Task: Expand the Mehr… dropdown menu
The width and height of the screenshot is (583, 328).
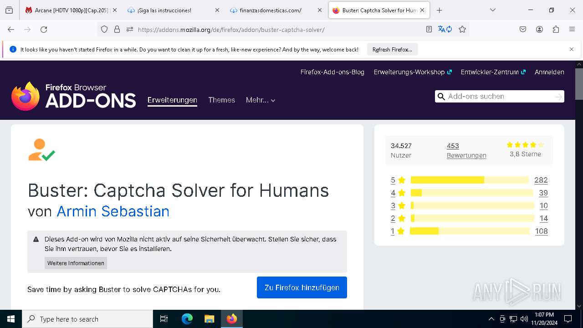Action: (x=261, y=100)
